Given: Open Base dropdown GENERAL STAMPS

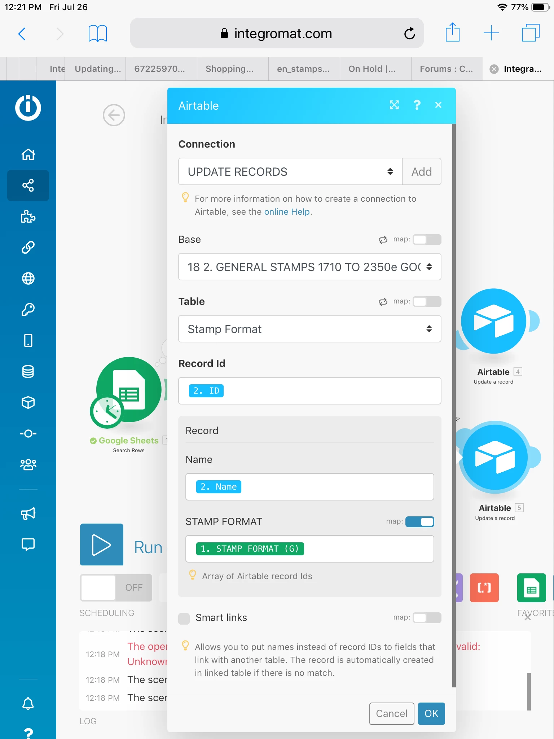Looking at the screenshot, I should 310,267.
